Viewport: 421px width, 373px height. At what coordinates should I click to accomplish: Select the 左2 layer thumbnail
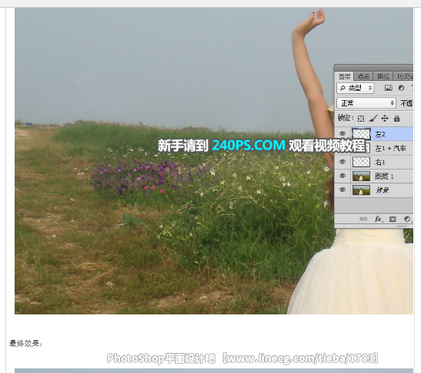coord(361,133)
